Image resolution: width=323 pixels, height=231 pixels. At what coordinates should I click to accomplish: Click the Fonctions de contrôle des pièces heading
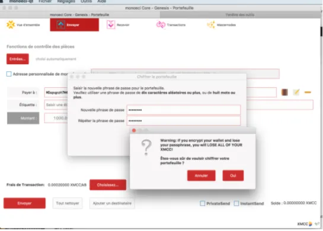click(40, 47)
